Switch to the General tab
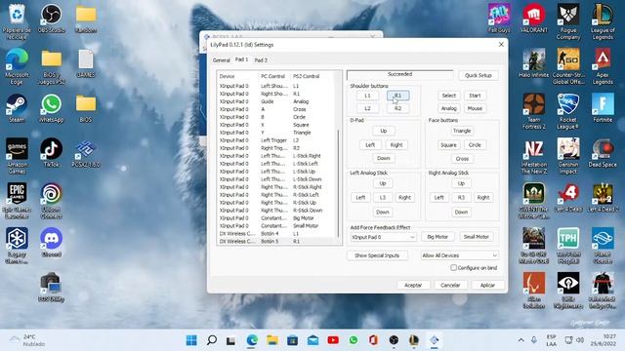Image resolution: width=625 pixels, height=351 pixels. coord(222,60)
